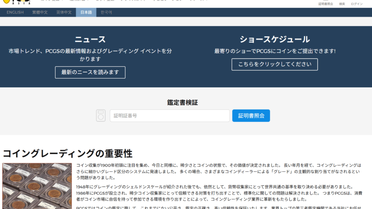Click the blue 証明書照会 button

(x=251, y=116)
